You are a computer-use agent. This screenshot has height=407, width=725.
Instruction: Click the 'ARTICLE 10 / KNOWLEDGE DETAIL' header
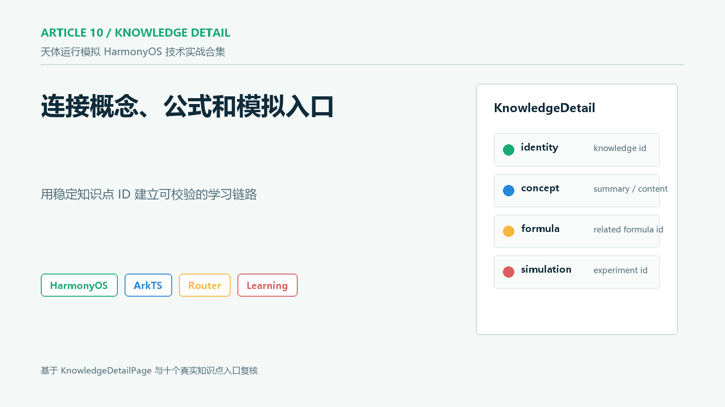pyautogui.click(x=135, y=33)
